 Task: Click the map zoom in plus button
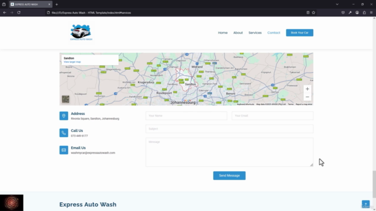click(x=307, y=89)
